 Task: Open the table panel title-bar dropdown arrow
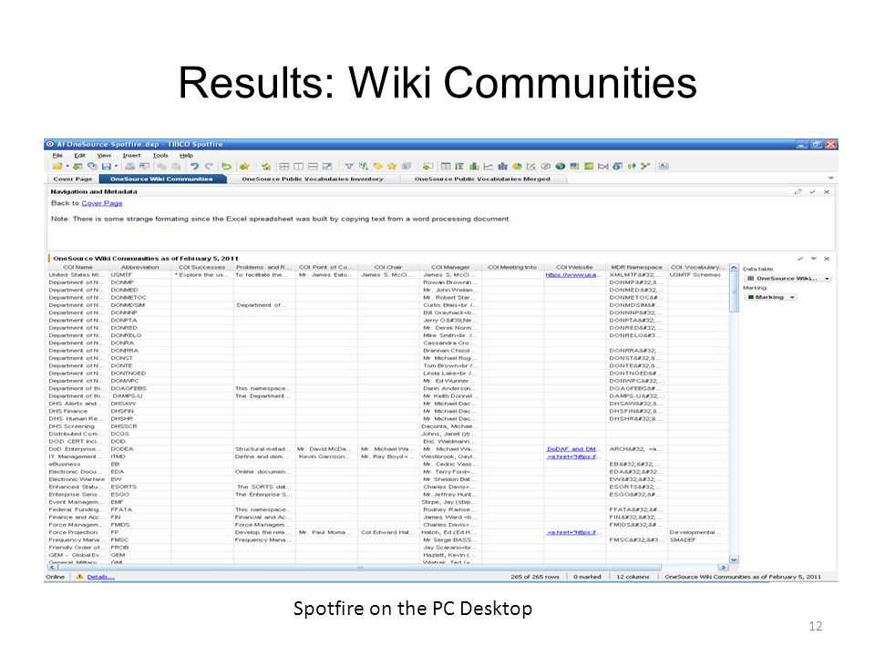[x=814, y=259]
